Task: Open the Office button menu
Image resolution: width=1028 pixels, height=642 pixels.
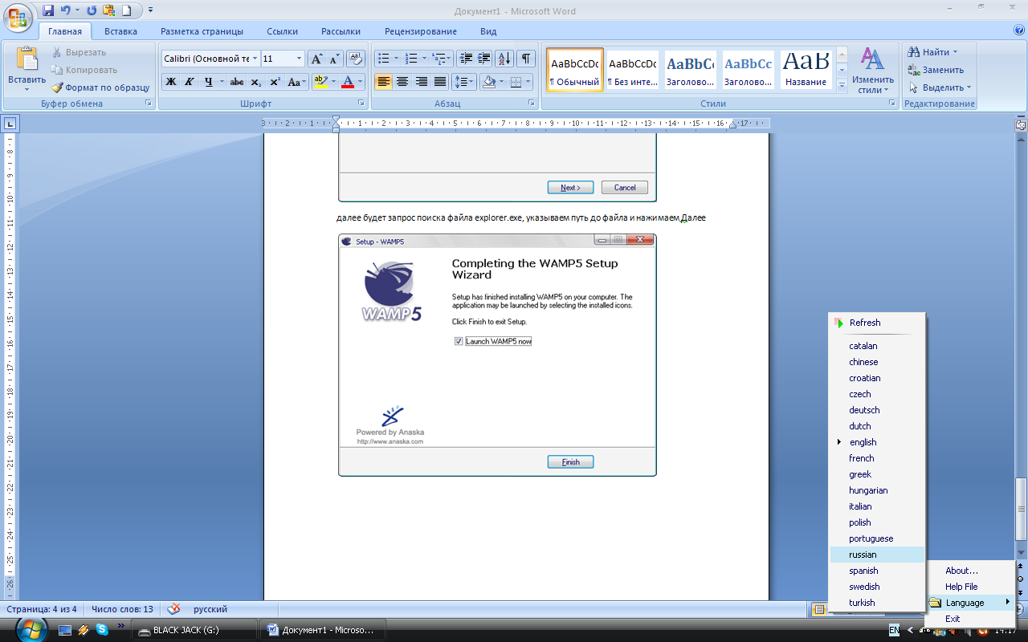Action: pos(18,16)
